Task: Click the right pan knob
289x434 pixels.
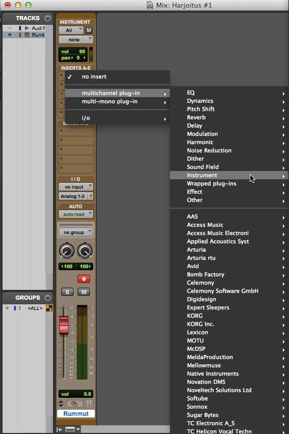Action: pos(85,251)
